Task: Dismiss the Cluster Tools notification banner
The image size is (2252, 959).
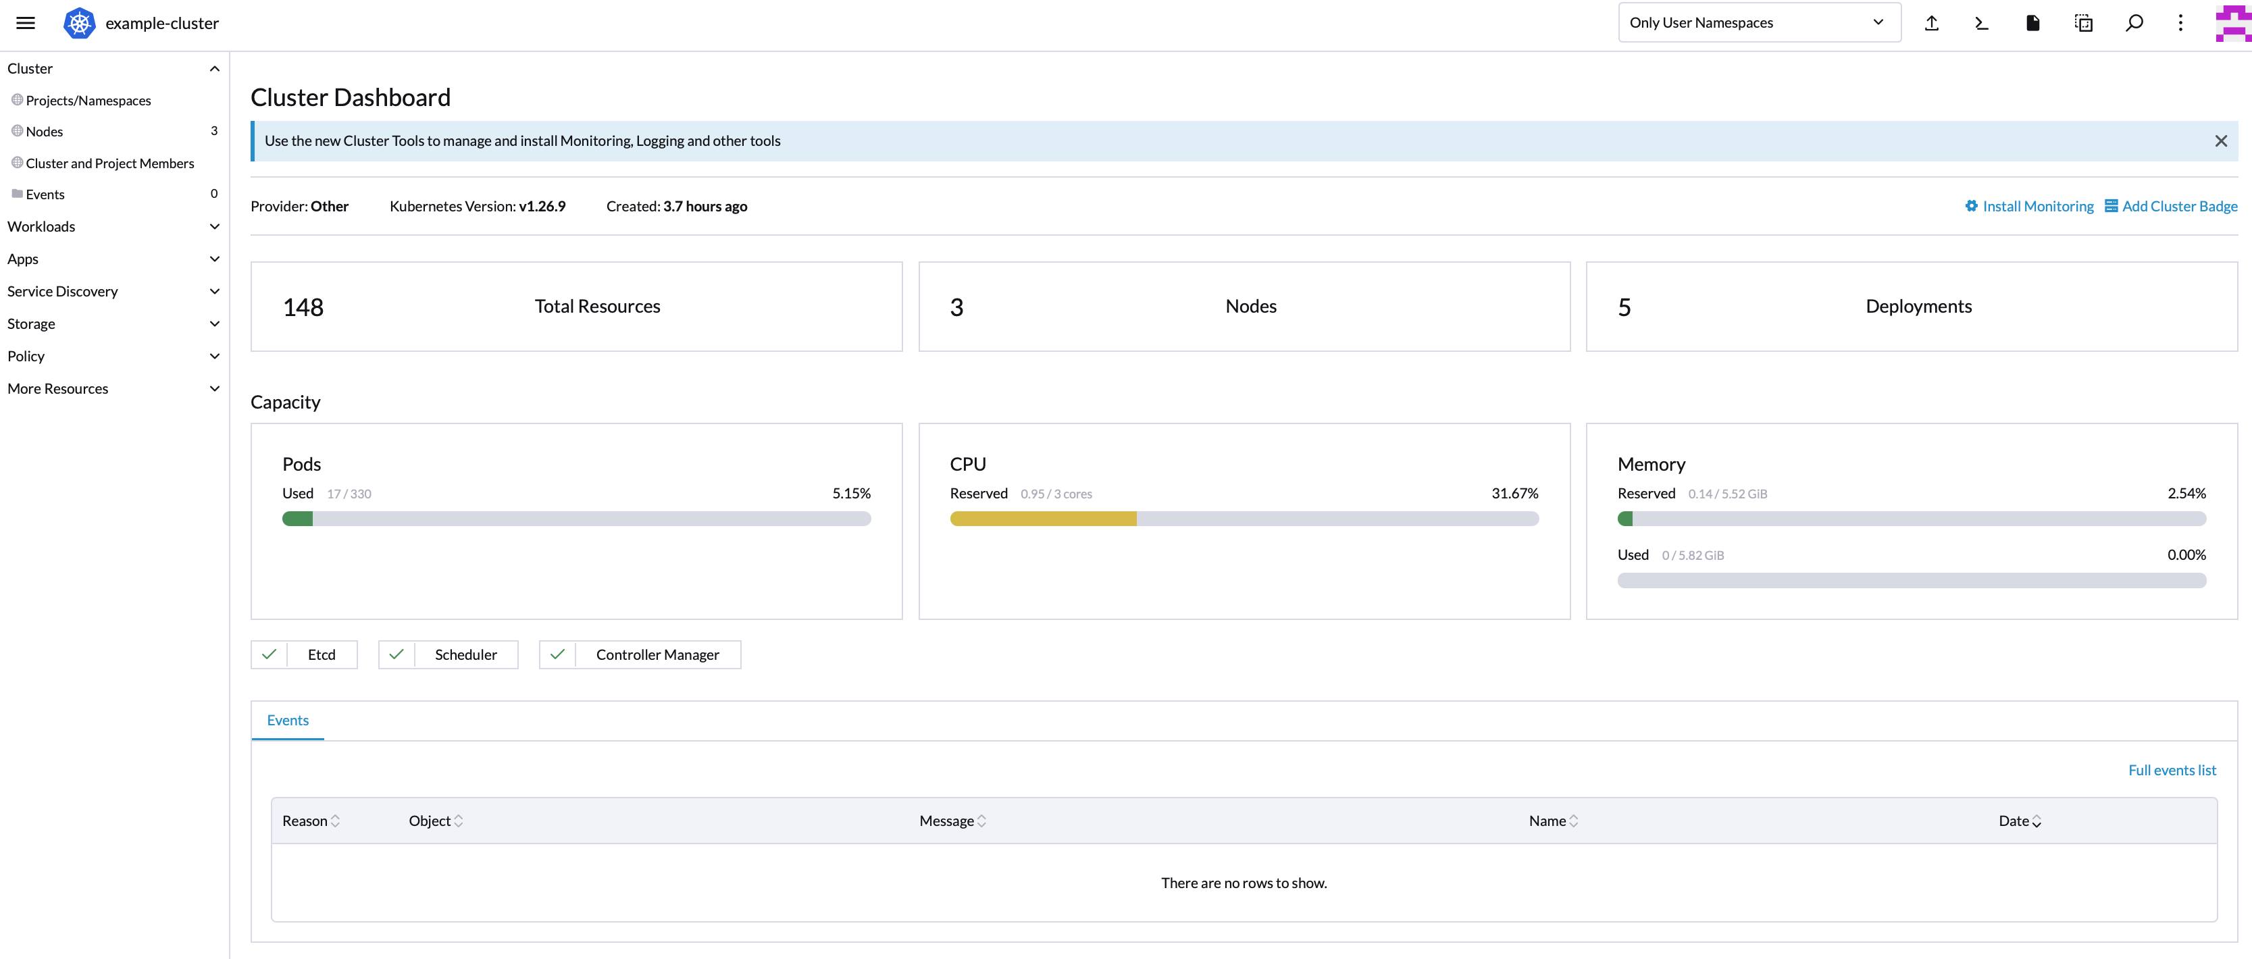Action: (2220, 140)
